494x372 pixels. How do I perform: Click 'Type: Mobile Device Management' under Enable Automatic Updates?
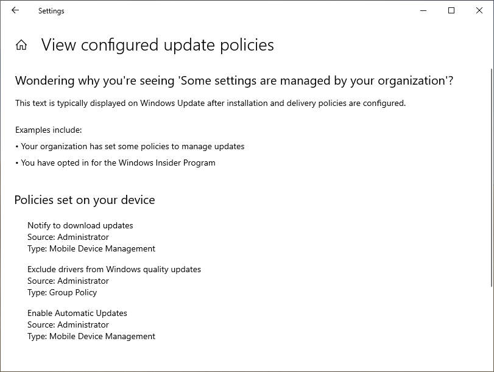(x=91, y=336)
